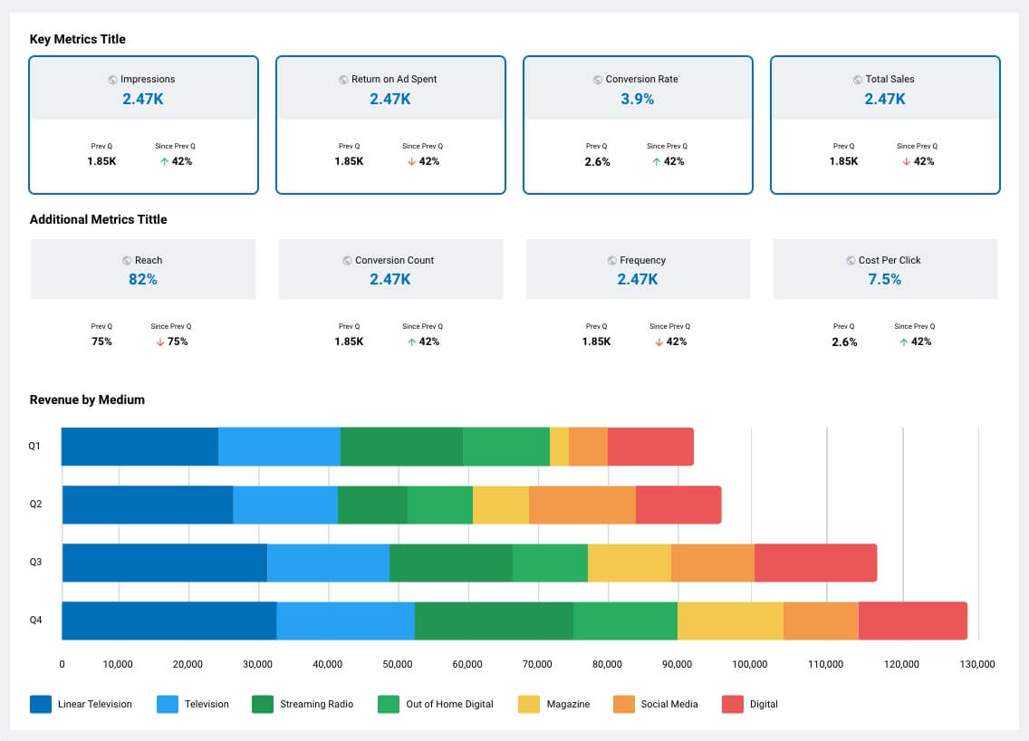Click Q2 Social Media bar segment
1029x741 pixels.
[x=582, y=505]
